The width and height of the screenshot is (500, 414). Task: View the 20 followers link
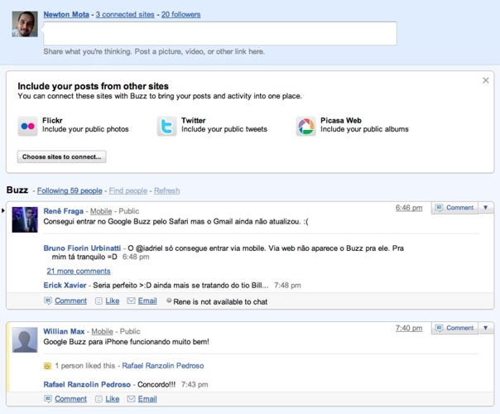pyautogui.click(x=180, y=14)
